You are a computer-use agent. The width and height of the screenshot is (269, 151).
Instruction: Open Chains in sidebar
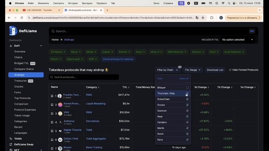click(18, 57)
